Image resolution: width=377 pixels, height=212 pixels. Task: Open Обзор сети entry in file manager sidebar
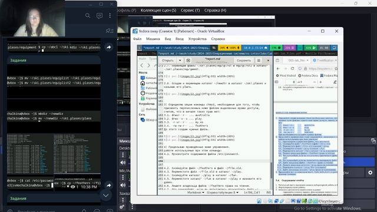point(148,120)
